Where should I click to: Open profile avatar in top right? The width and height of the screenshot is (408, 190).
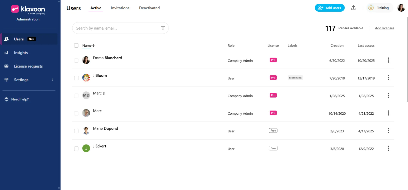pos(401,8)
